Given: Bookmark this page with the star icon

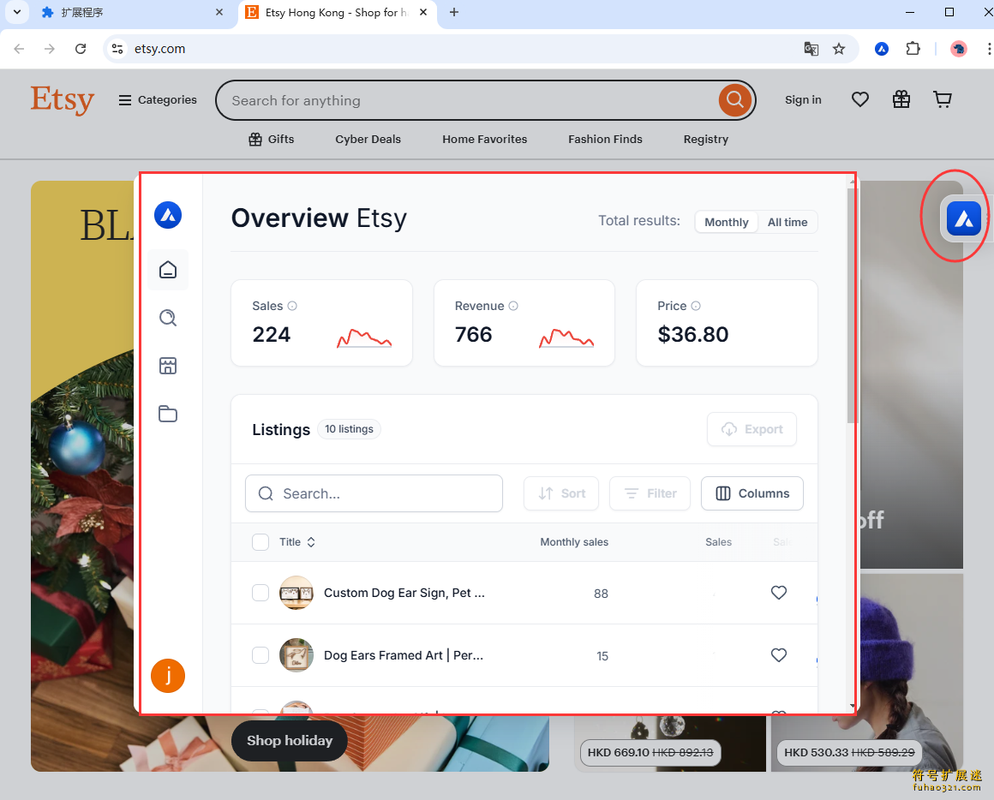Looking at the screenshot, I should coord(839,49).
